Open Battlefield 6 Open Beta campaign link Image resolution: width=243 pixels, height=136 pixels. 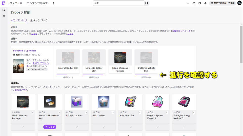coord(25,51)
